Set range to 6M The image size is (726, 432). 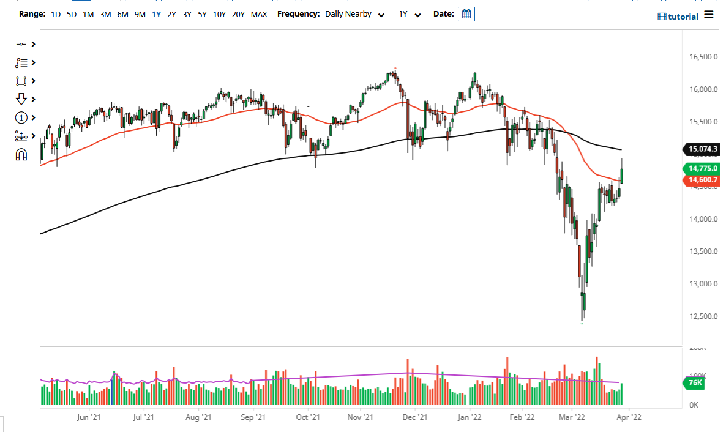[122, 14]
